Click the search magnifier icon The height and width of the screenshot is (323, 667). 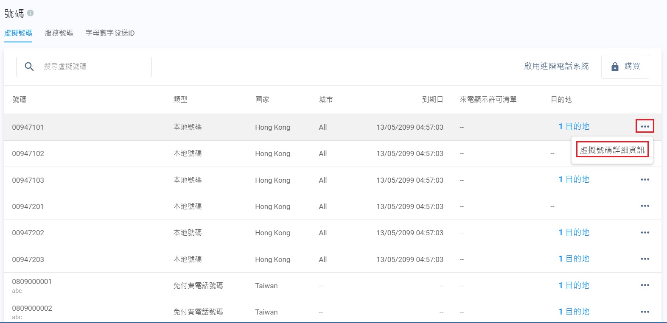coord(29,67)
